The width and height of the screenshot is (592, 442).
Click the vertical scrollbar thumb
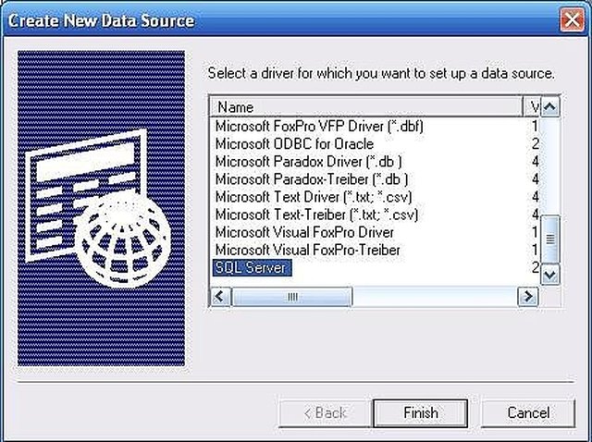click(550, 239)
